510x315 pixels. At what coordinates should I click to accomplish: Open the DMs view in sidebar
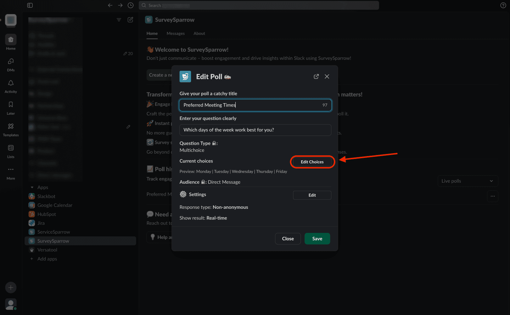coord(11,64)
